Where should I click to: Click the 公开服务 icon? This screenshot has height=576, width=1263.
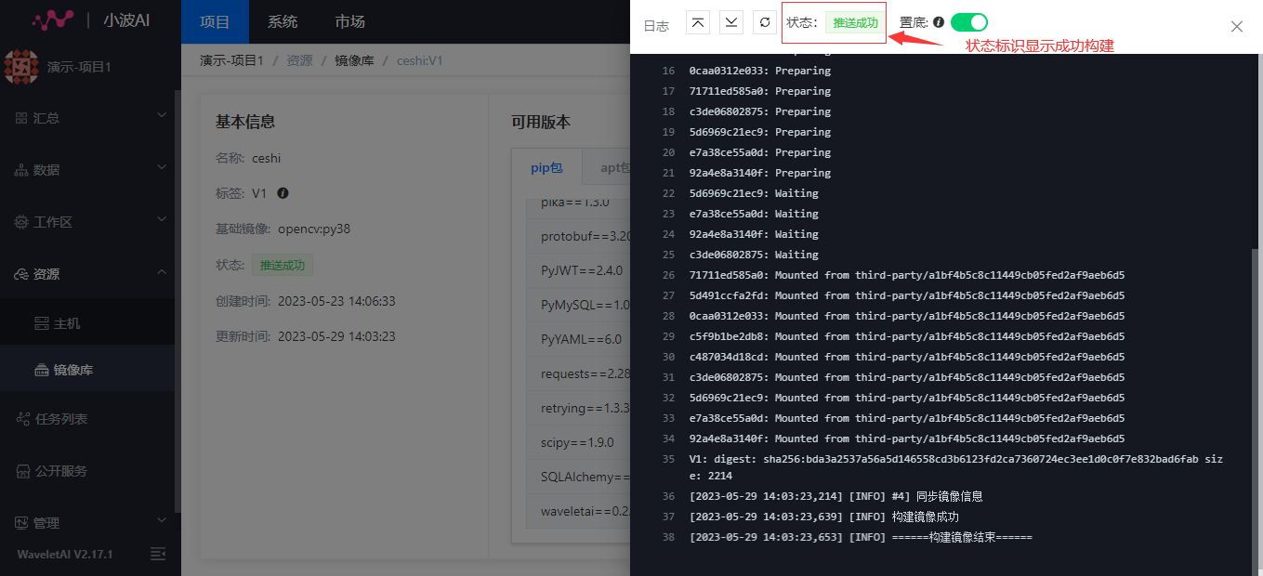23,471
